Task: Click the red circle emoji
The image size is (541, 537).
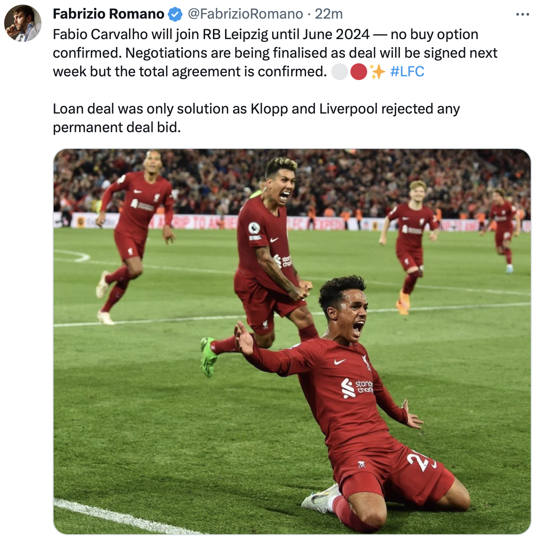Action: (x=358, y=72)
